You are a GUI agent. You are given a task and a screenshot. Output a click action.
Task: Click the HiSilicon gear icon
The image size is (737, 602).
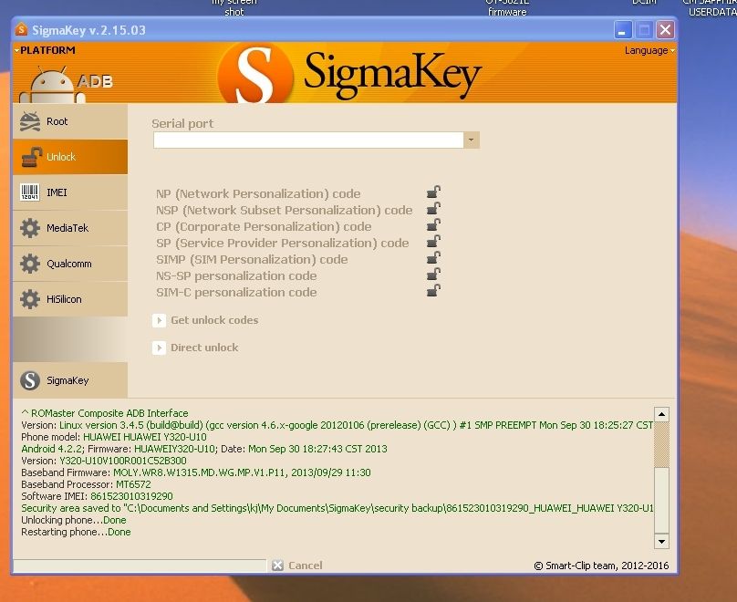tap(30, 299)
